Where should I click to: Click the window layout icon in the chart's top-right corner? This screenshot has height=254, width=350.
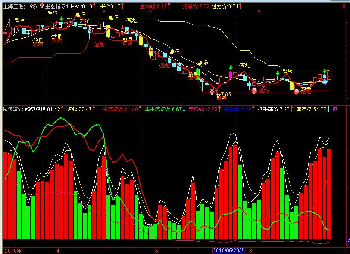[x=343, y=6]
